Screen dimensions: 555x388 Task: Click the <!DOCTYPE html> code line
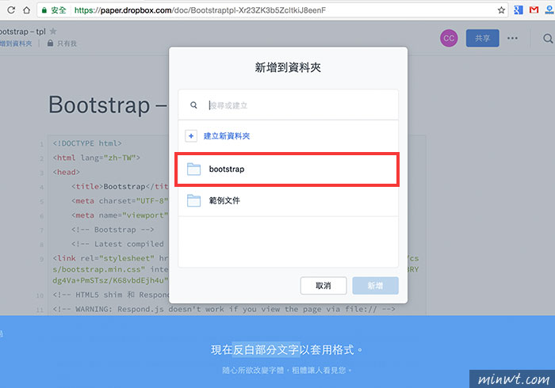pyautogui.click(x=87, y=143)
